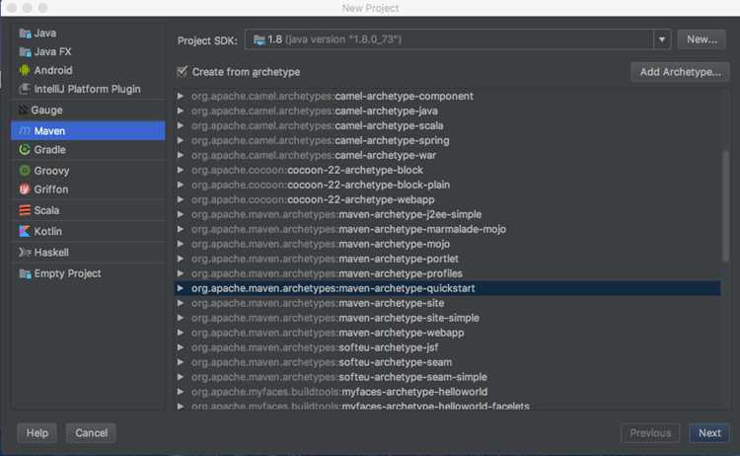Expand camel-archetype-component node

coord(181,96)
